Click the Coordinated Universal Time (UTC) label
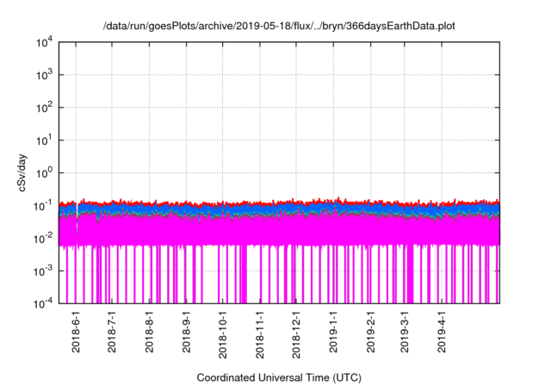 pyautogui.click(x=279, y=377)
